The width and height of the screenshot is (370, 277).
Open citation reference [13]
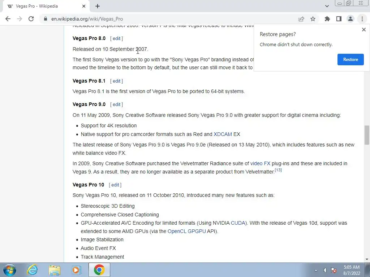coord(278,170)
